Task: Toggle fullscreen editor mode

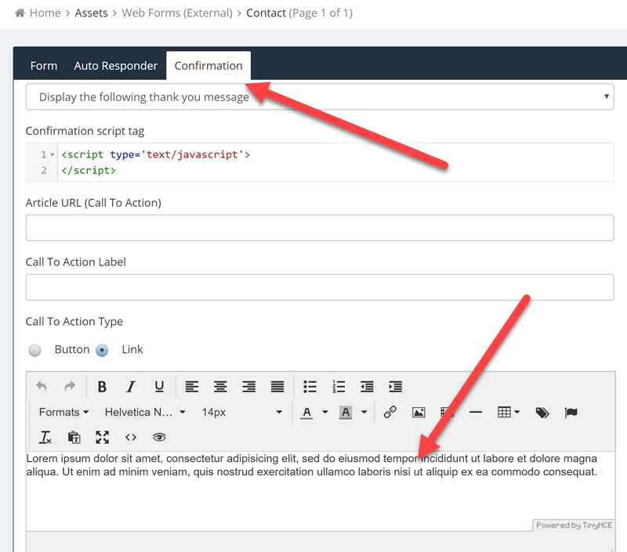Action: 103,437
